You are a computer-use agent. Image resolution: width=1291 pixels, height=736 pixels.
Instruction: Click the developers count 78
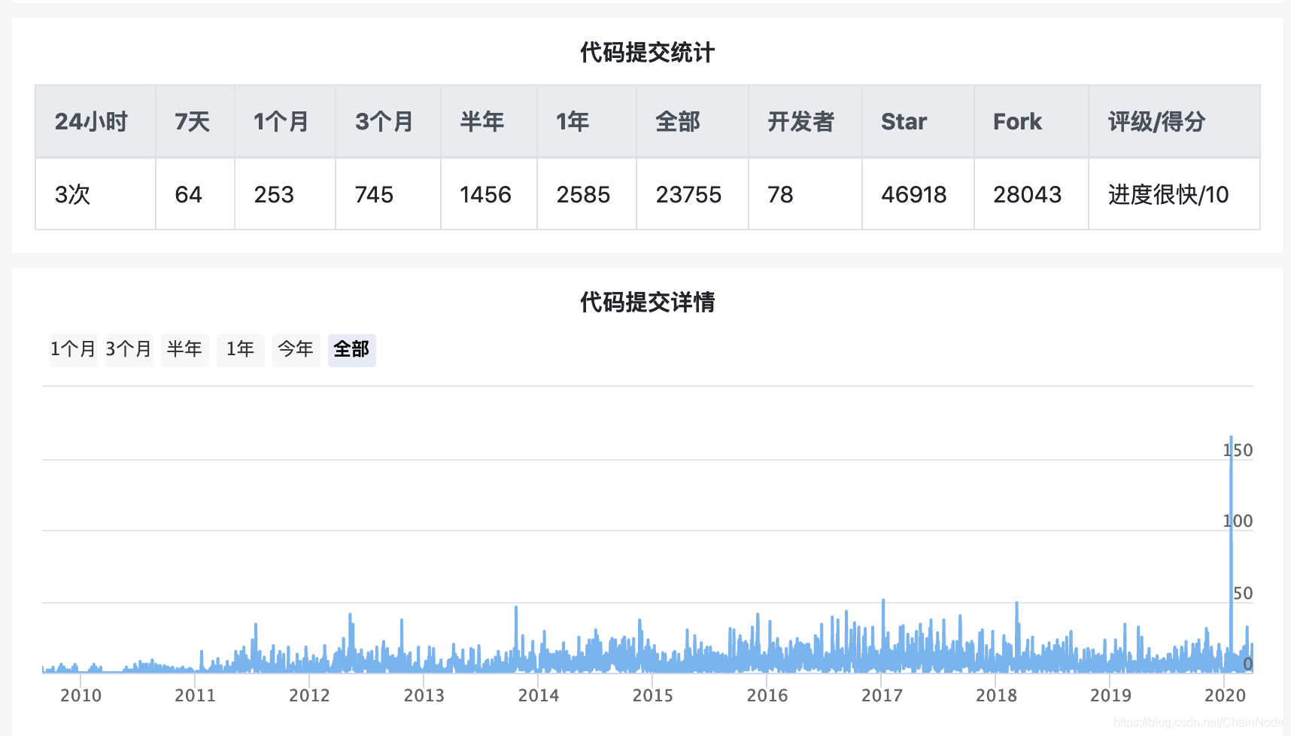click(x=805, y=194)
